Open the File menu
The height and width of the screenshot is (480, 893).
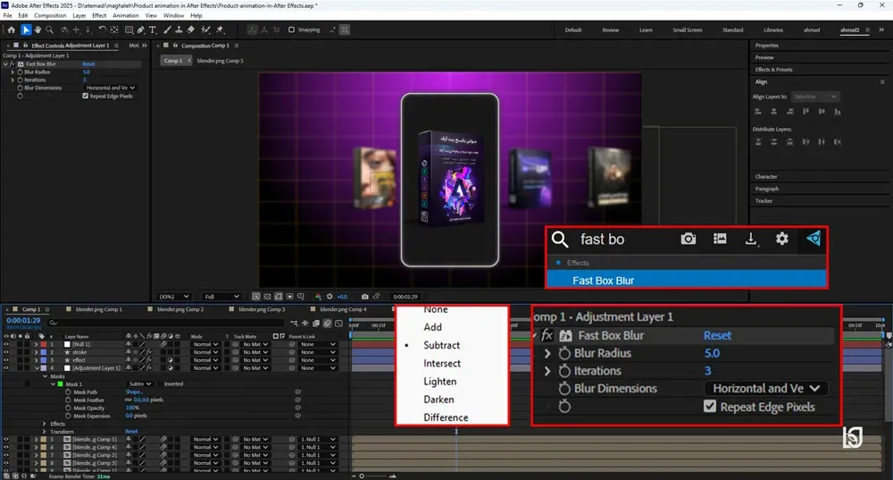pyautogui.click(x=7, y=15)
